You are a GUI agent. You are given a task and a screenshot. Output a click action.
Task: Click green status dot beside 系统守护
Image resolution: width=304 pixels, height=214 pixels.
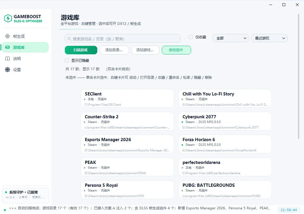pyautogui.click(x=6, y=192)
